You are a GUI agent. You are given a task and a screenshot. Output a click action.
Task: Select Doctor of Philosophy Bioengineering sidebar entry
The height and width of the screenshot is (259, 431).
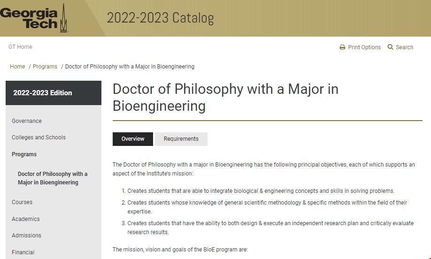pos(53,178)
